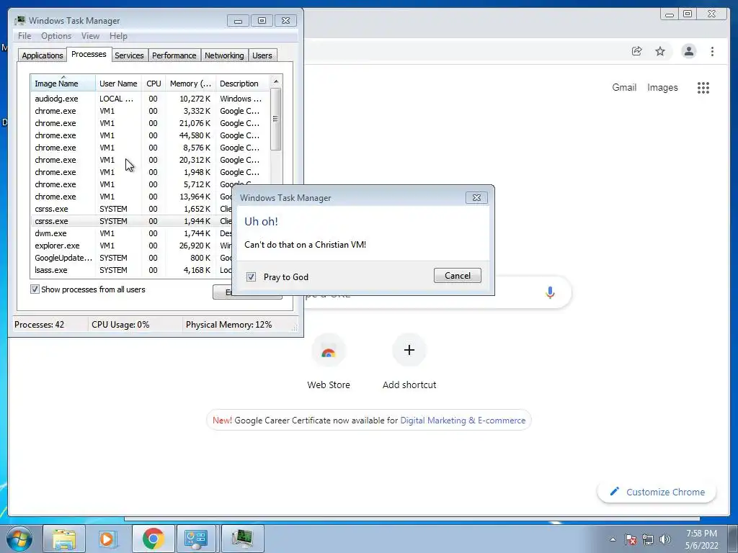The height and width of the screenshot is (553, 738).
Task: Select csrss.exe row using 1,652 K
Action: click(132, 209)
